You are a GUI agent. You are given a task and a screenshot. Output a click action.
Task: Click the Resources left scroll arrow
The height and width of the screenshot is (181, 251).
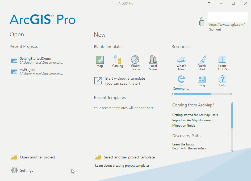(172, 94)
